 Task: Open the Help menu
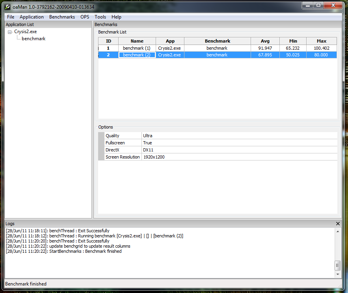click(x=116, y=17)
